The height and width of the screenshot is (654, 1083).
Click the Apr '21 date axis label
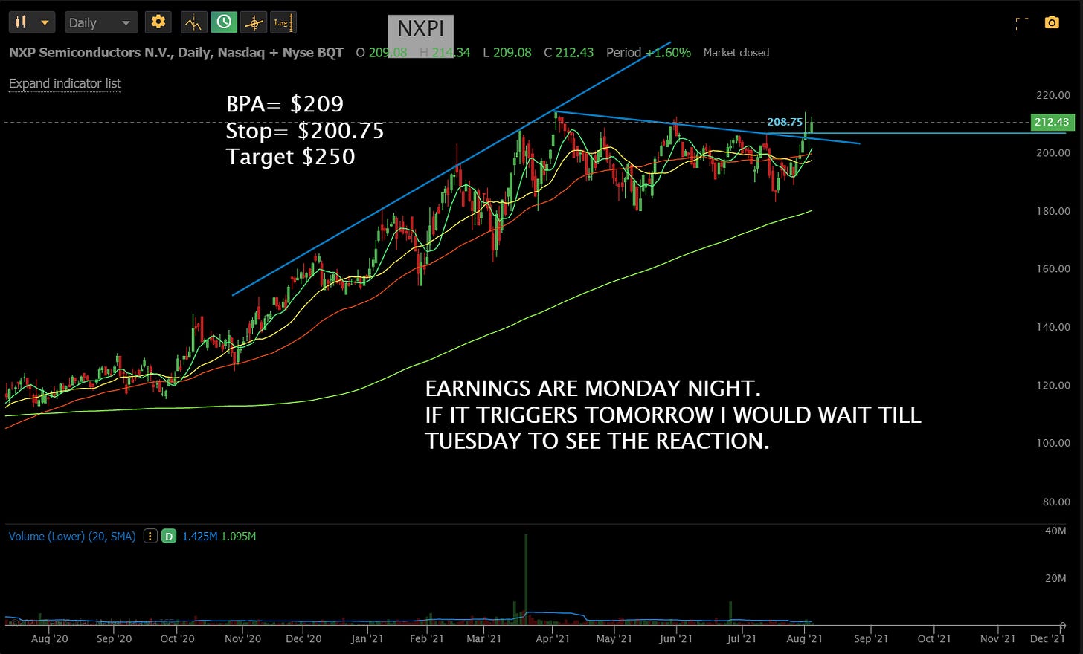[553, 638]
